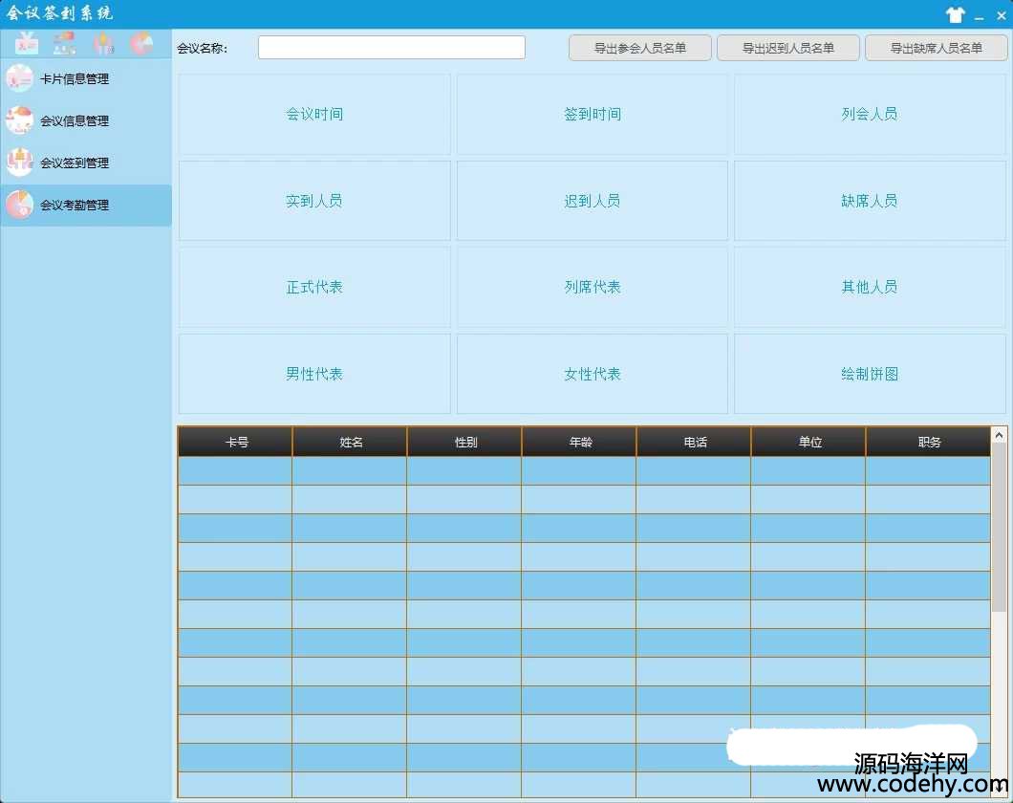Open the skin changer T-shirt icon

click(955, 14)
